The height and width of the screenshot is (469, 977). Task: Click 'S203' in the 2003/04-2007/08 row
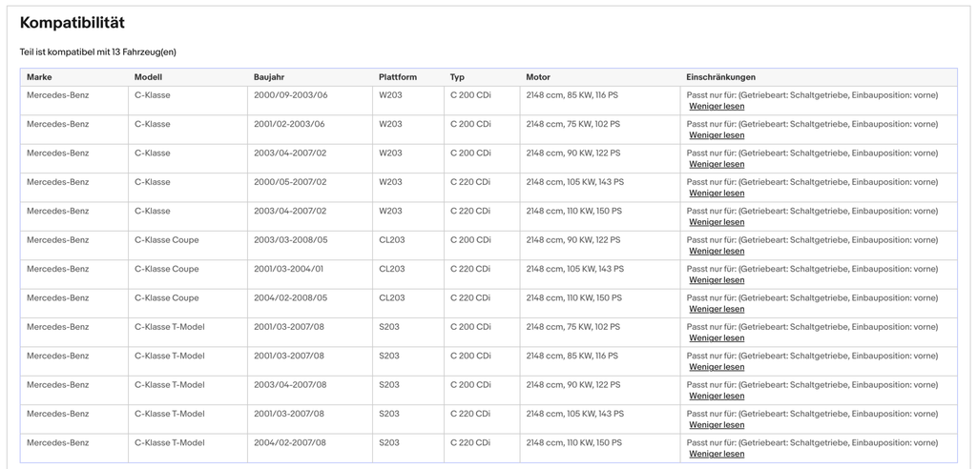coord(389,385)
